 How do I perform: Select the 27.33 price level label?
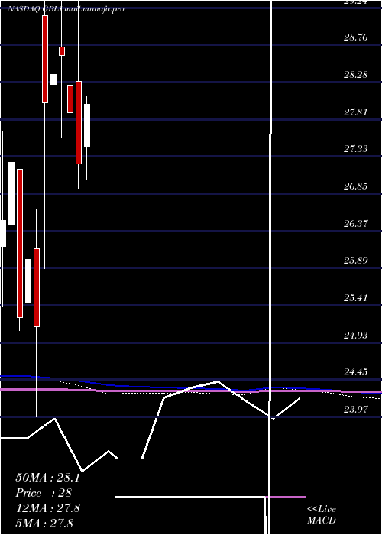[x=356, y=149]
